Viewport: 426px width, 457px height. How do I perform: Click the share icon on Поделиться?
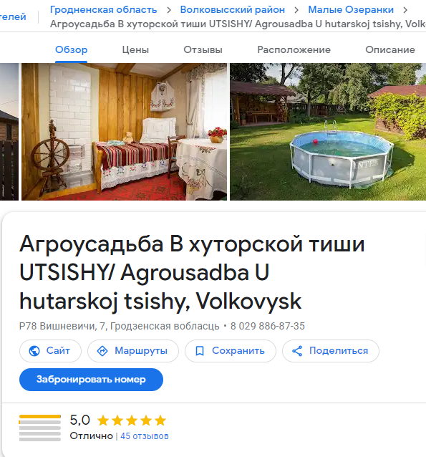[x=297, y=351]
